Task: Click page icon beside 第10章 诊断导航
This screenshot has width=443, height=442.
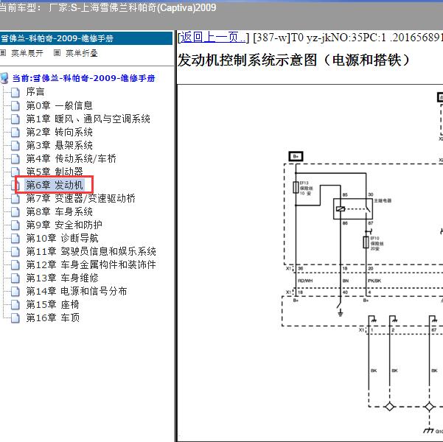Action: 15,239
